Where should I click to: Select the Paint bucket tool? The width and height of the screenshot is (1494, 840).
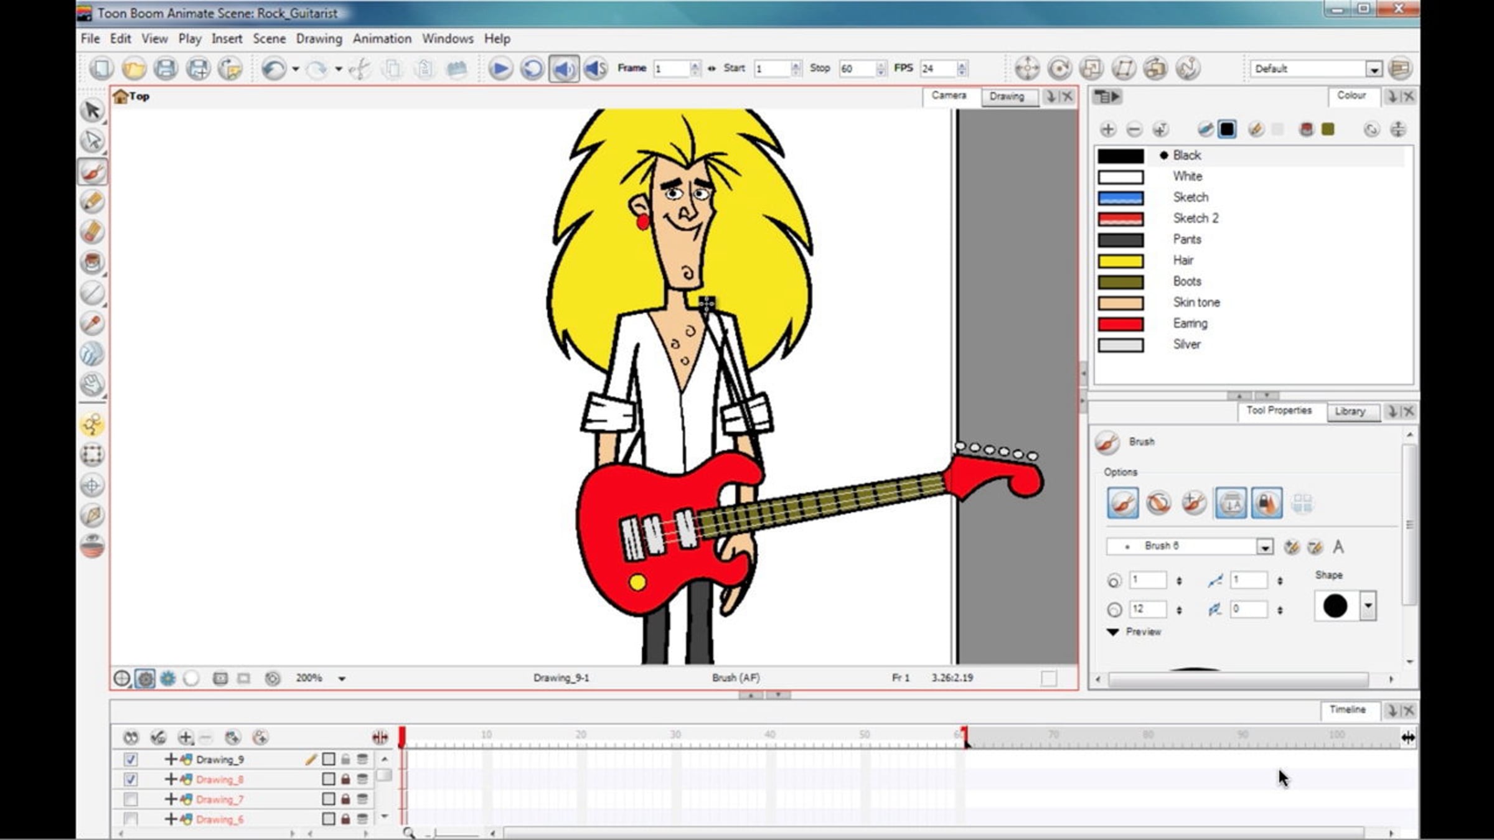[92, 262]
